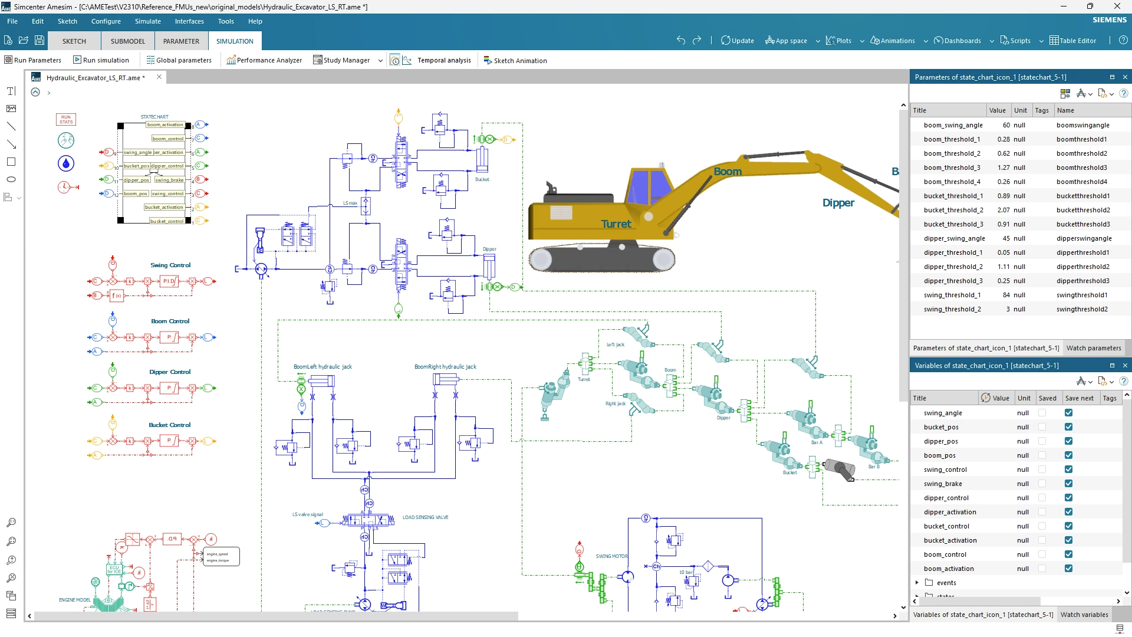Viewport: 1132px width, 637px height.
Task: Toggle Save next checkbox for swing_angle
Action: point(1068,413)
